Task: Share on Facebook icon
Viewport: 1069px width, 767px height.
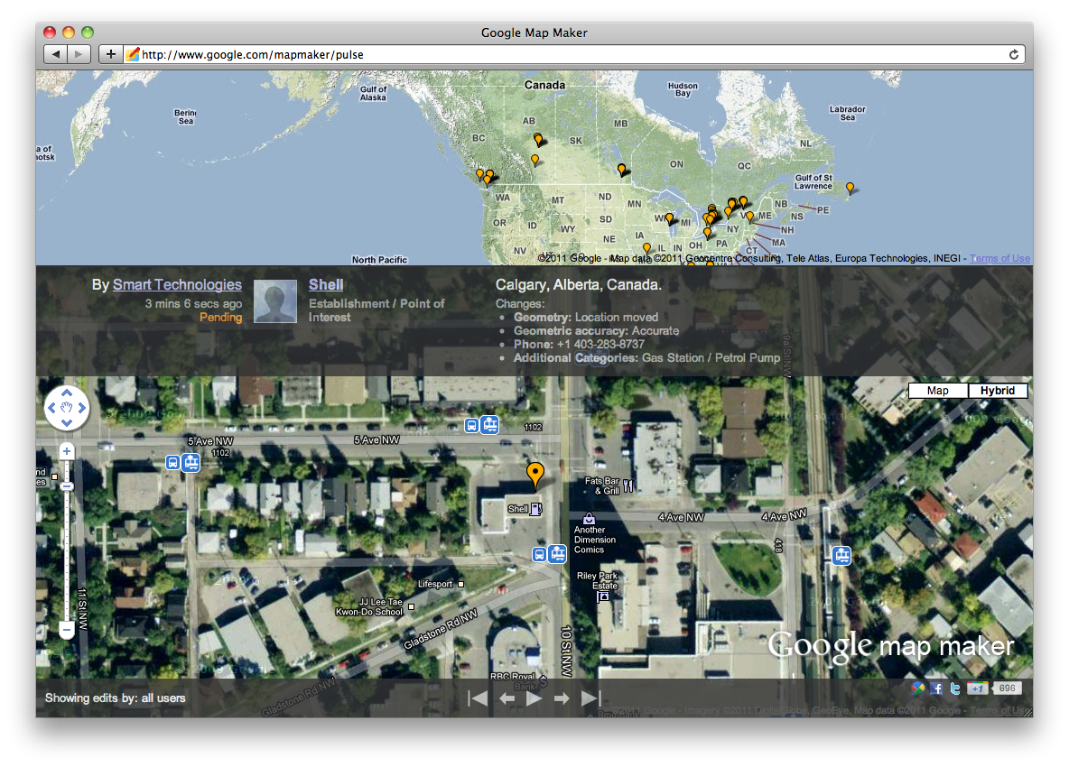Action: point(937,688)
